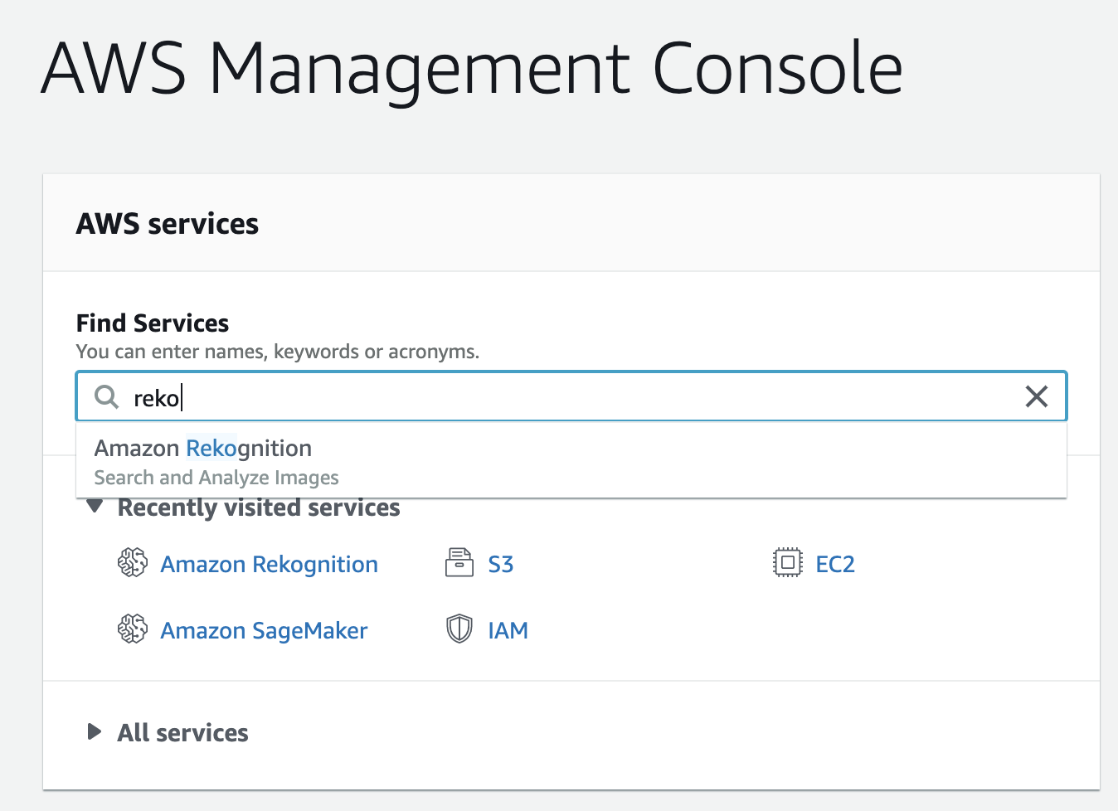Screen dimensions: 1118x811
Task: Open the IAM service link
Action: click(x=508, y=631)
